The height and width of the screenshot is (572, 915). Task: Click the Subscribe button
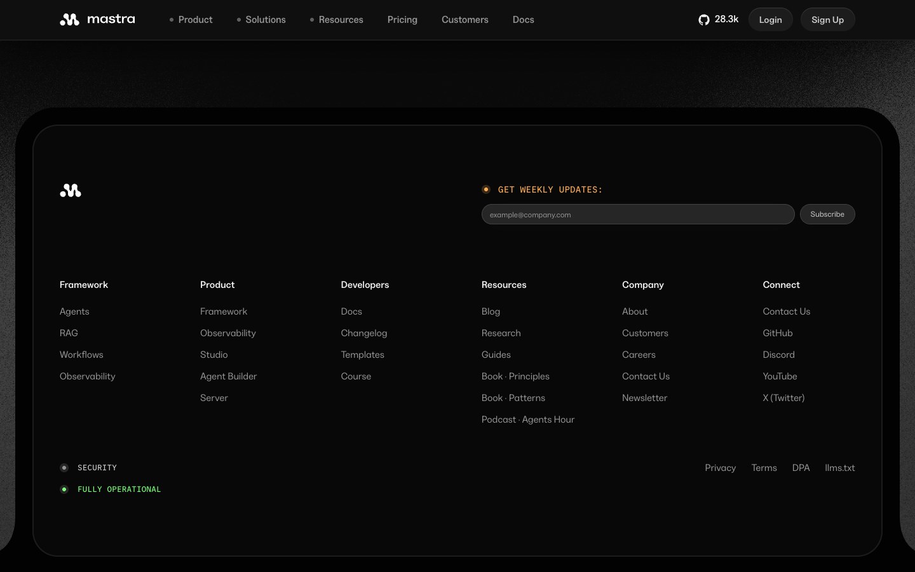coord(827,214)
